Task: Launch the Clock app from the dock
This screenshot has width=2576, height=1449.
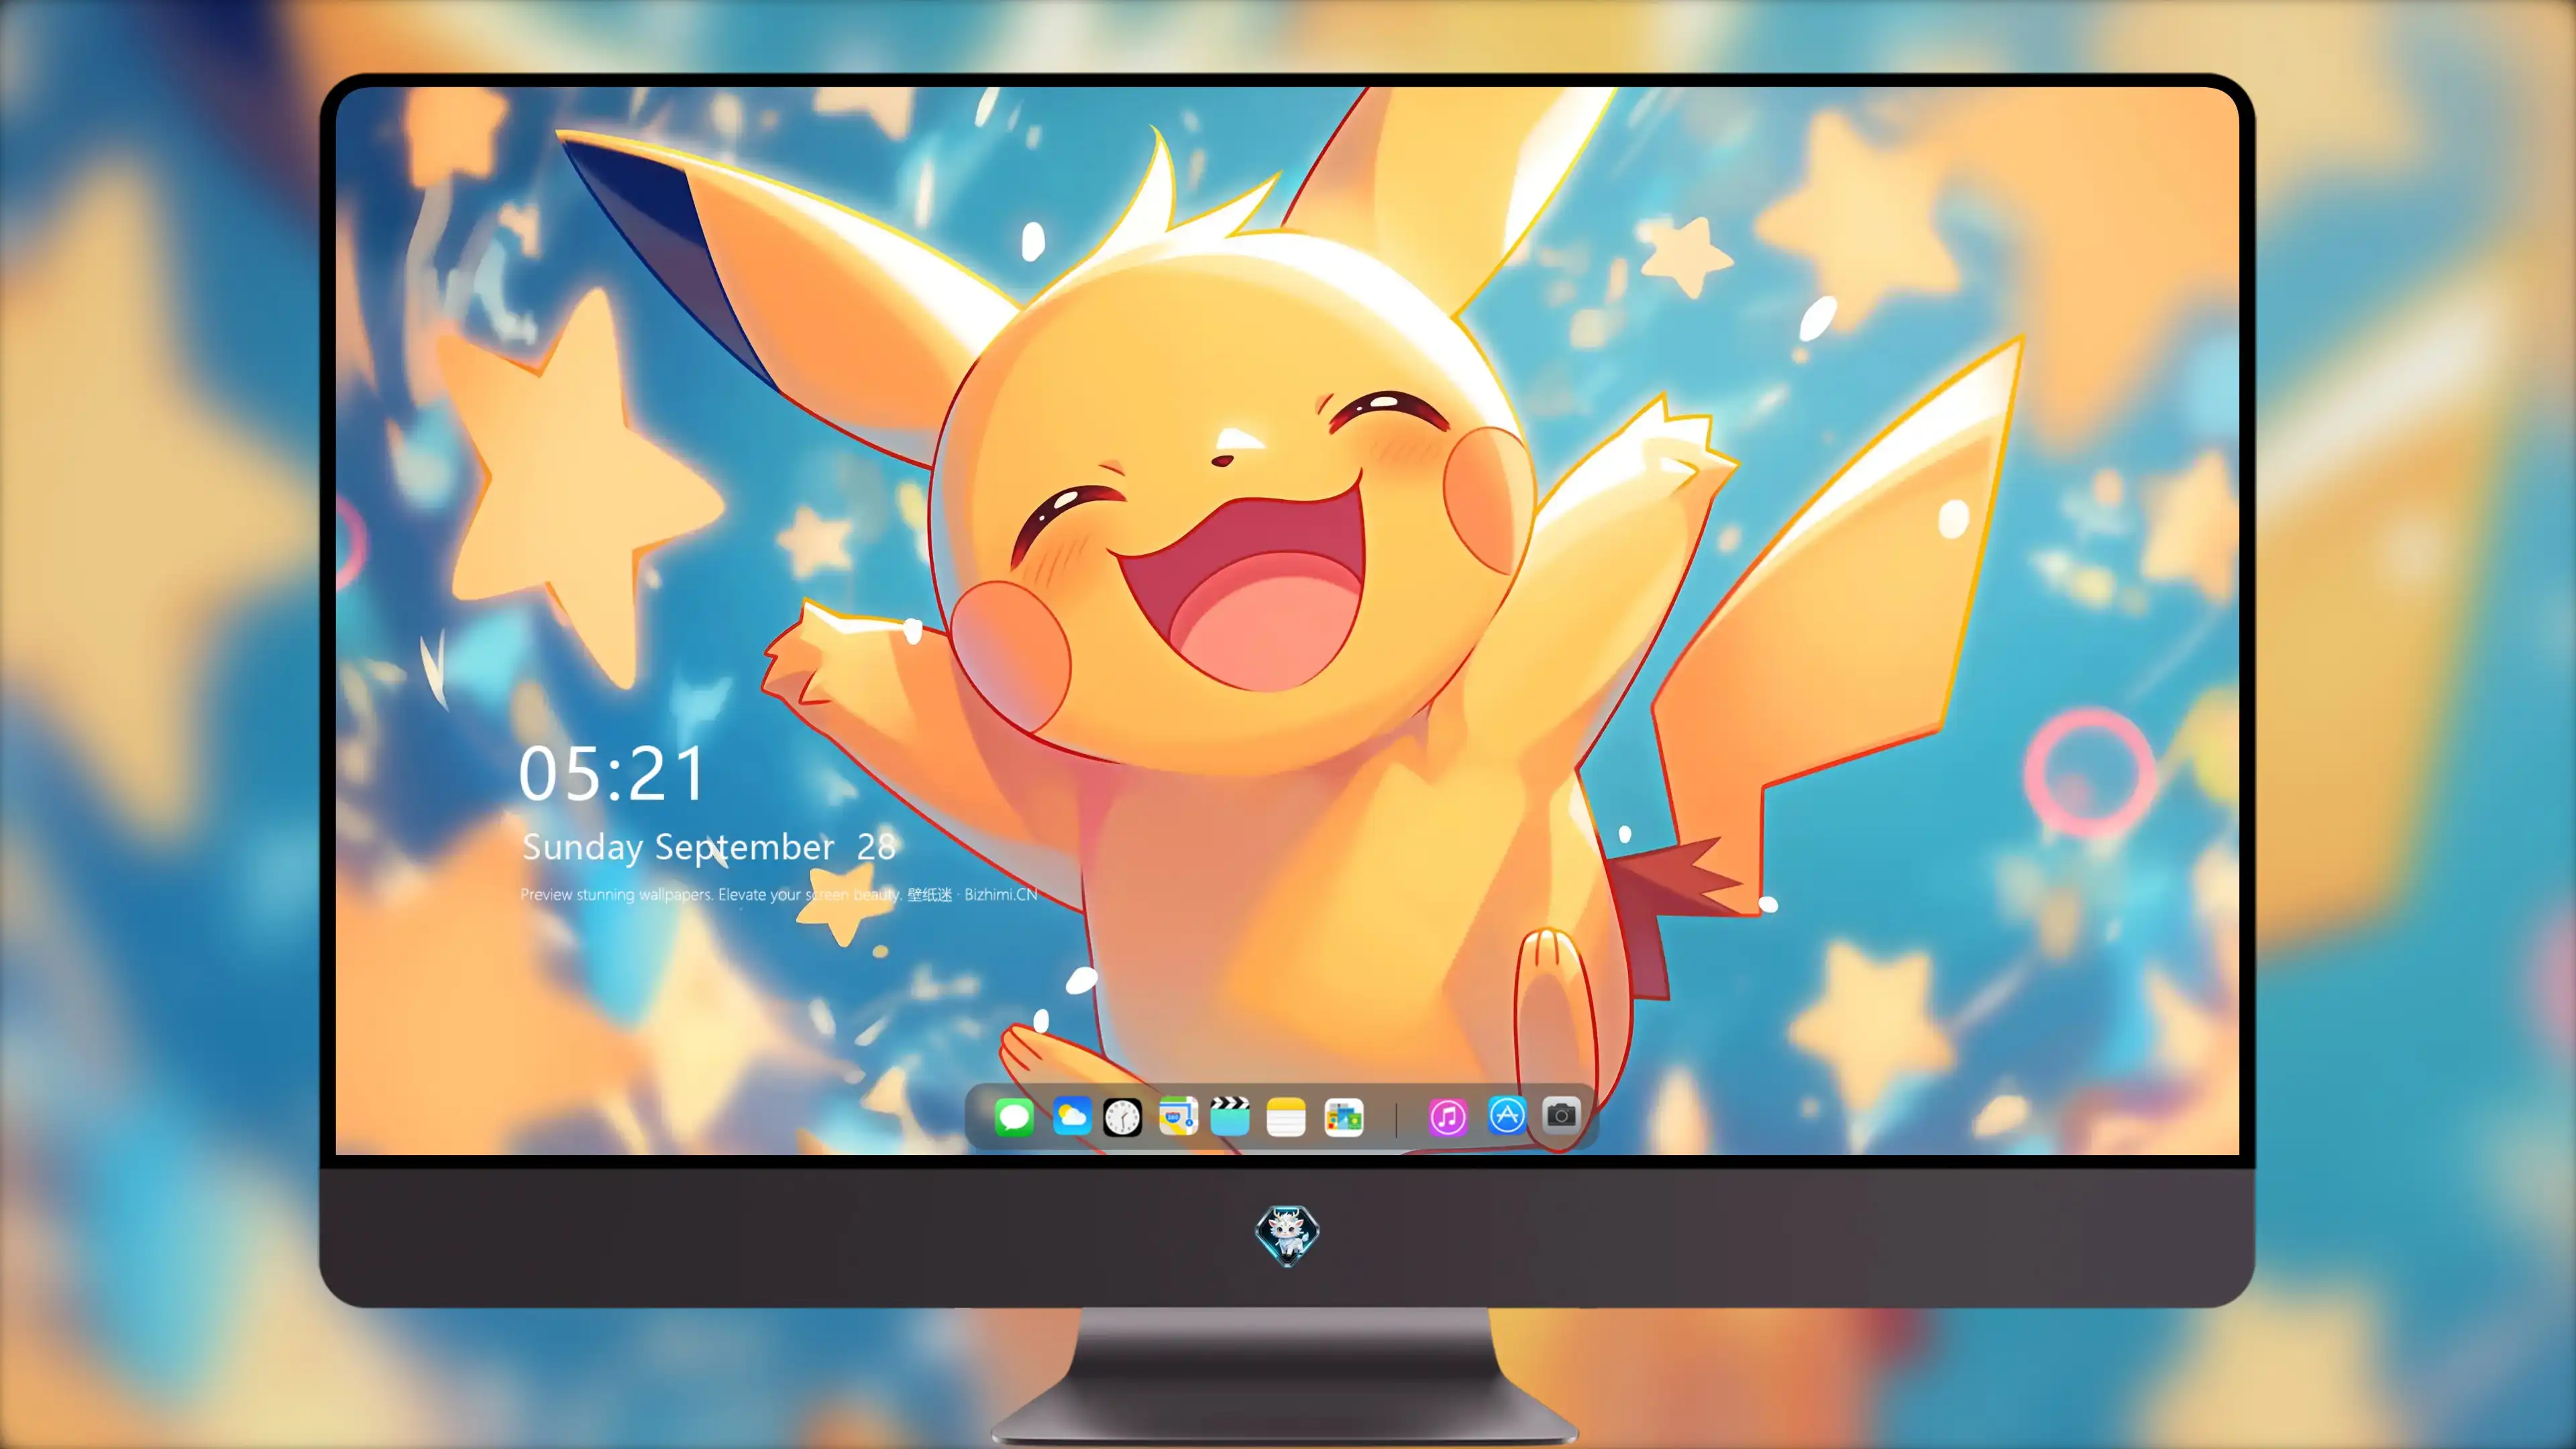Action: click(1122, 1117)
